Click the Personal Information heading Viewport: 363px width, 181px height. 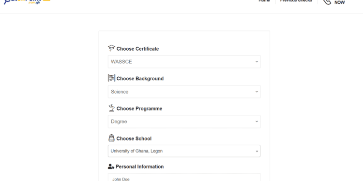coord(139,167)
